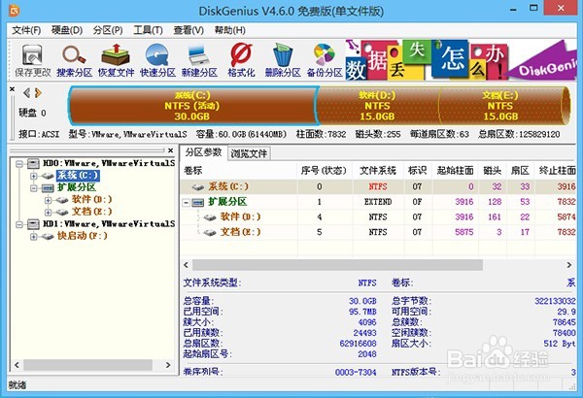The width and height of the screenshot is (583, 398).
Task: Select 系统(C:) in the left tree
Action: pyautogui.click(x=78, y=176)
